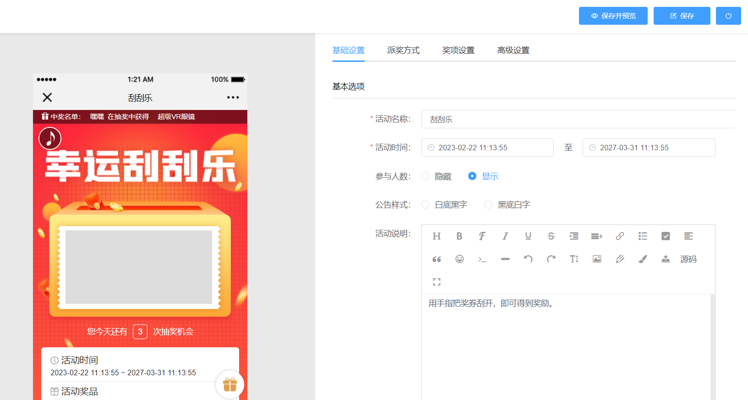Viewport: 748px width, 400px height.
Task: Open the emoji picker in editor
Action: pos(459,259)
